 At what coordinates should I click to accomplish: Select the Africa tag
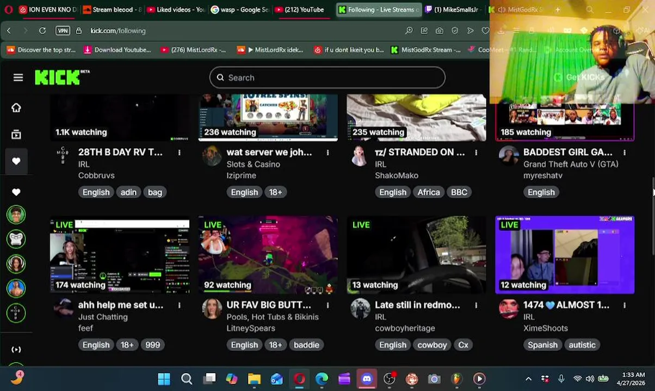click(429, 192)
